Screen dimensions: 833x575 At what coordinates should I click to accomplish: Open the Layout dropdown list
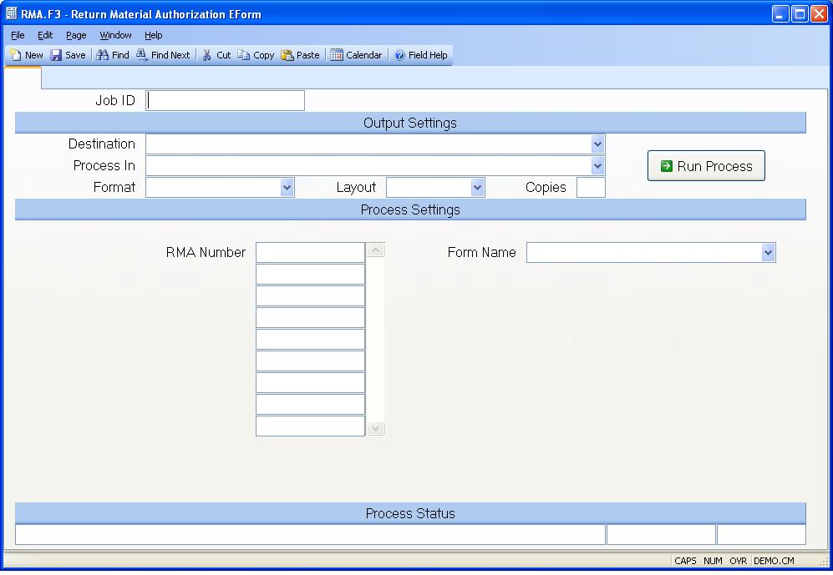pos(477,188)
